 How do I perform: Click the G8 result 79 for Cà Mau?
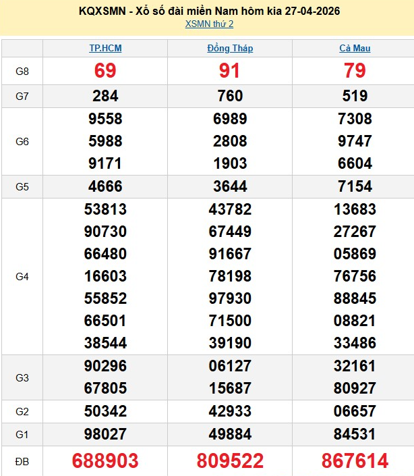(x=355, y=71)
